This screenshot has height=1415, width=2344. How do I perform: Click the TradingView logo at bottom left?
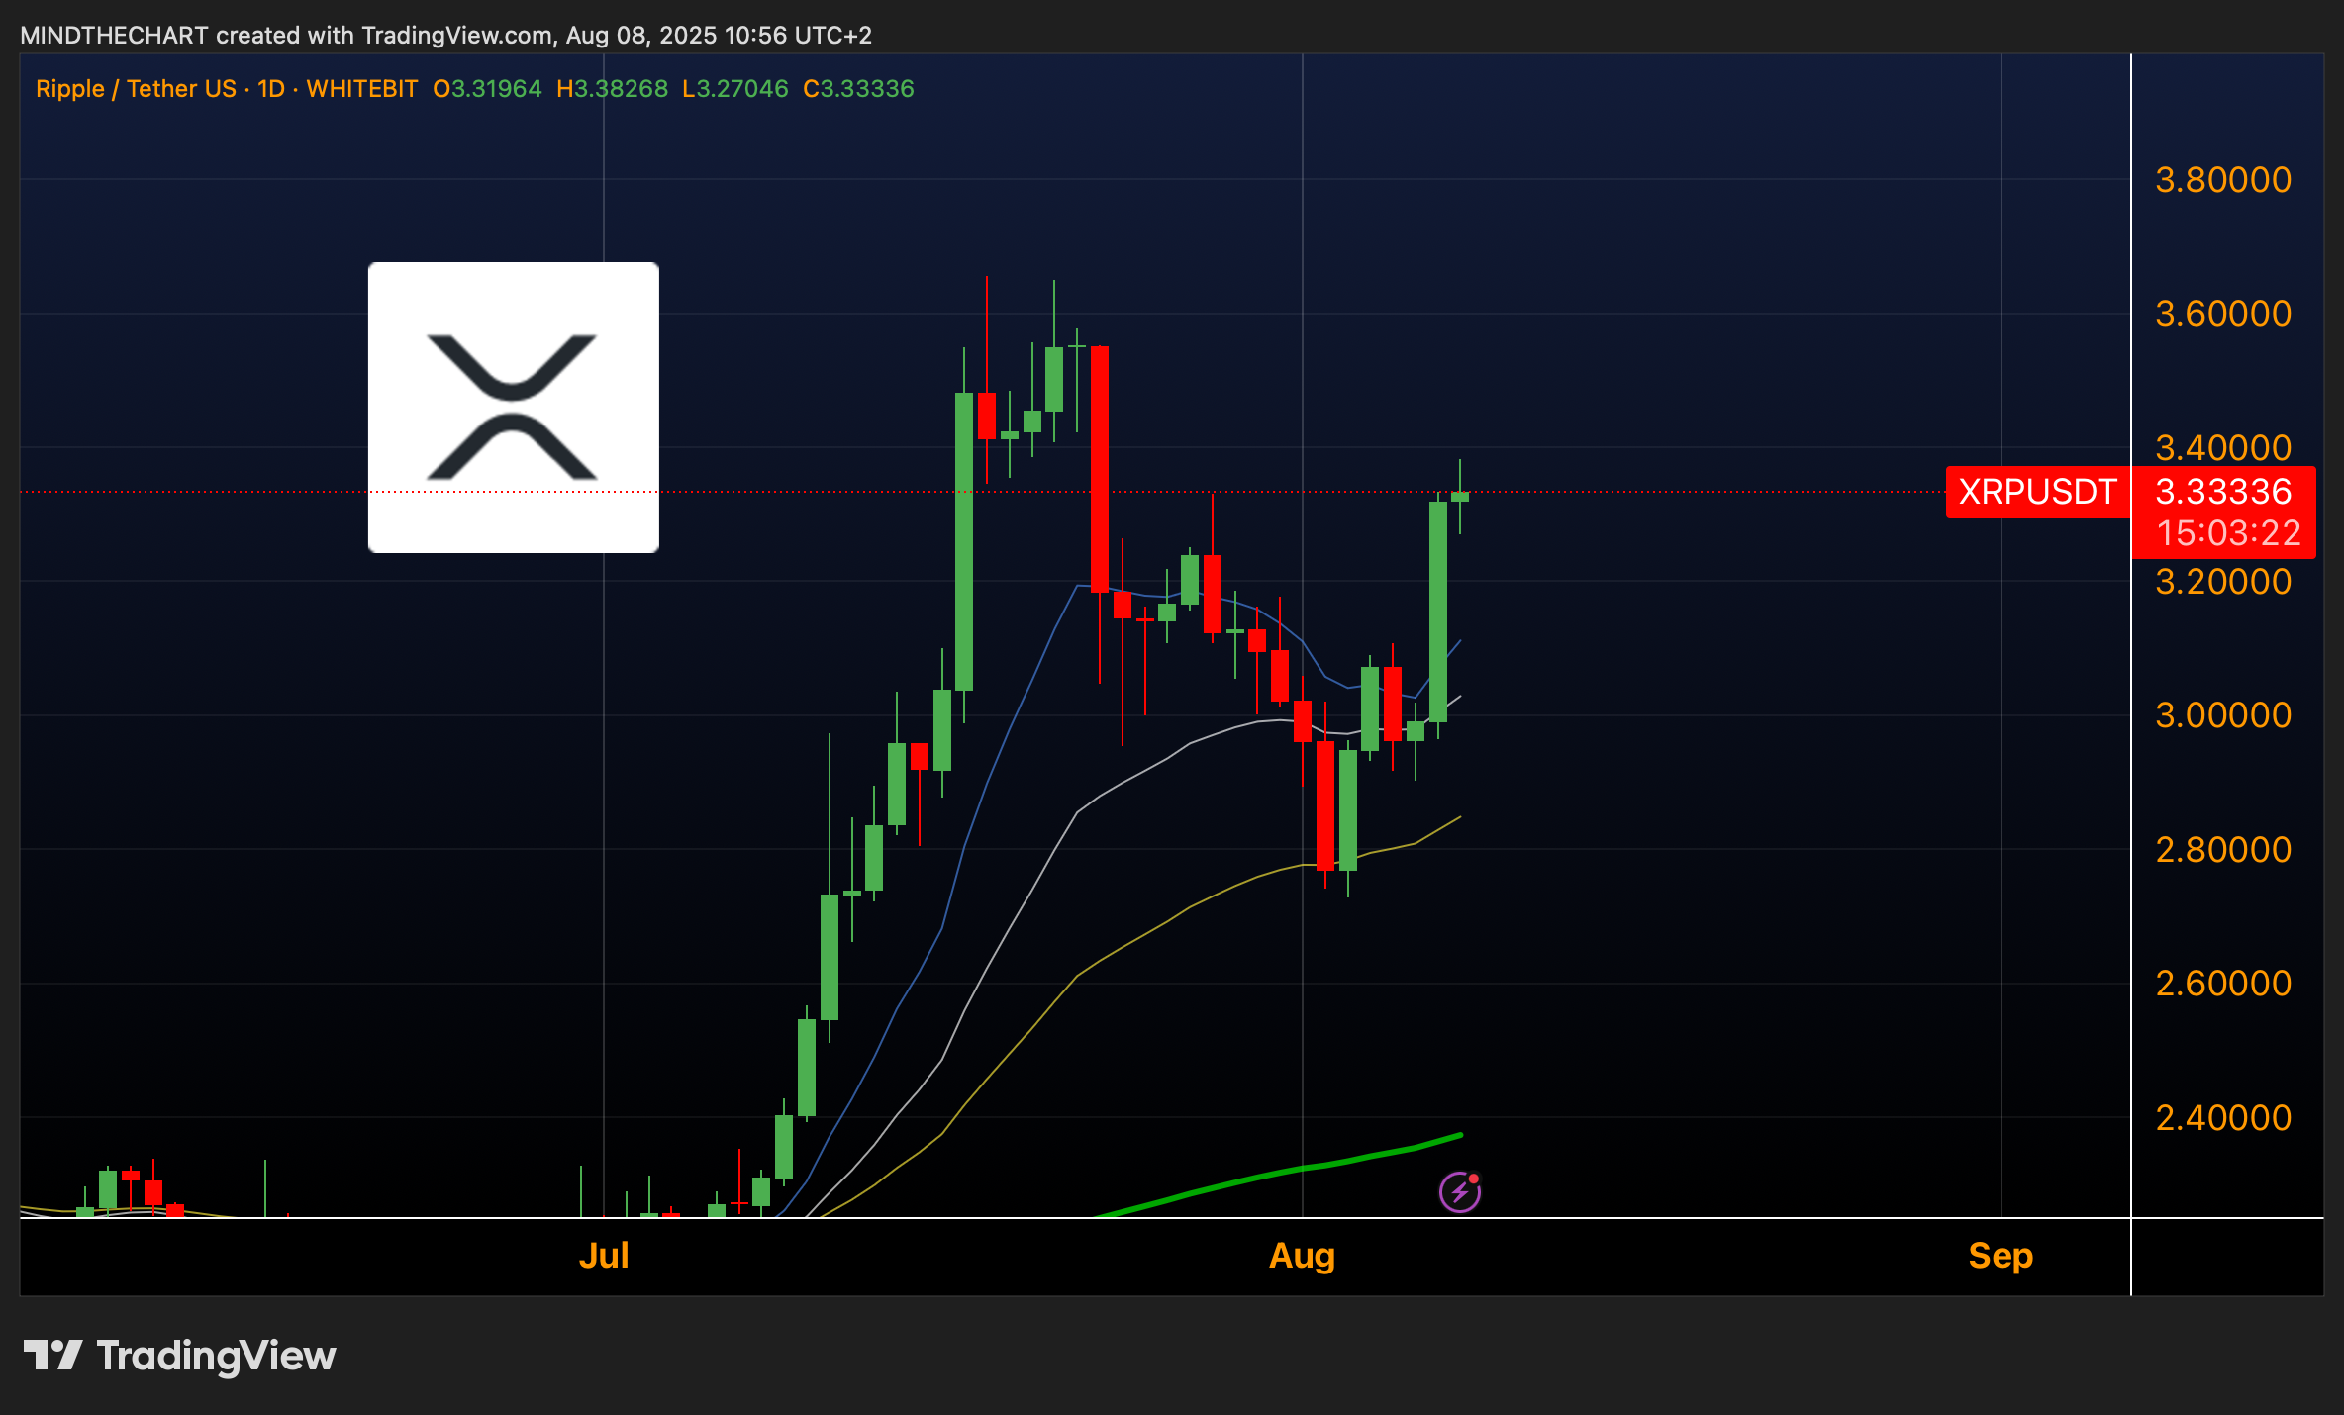tap(179, 1356)
